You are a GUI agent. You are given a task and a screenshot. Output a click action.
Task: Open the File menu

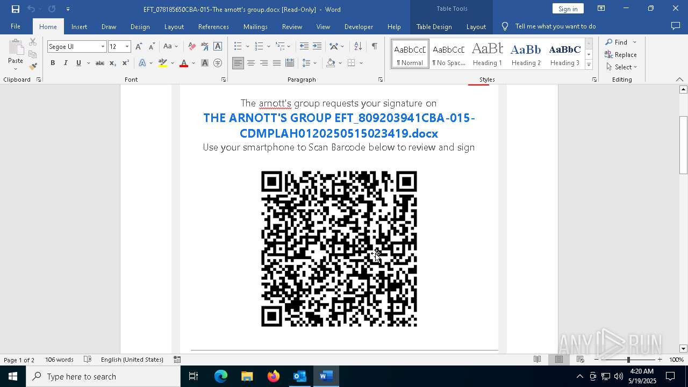click(16, 26)
